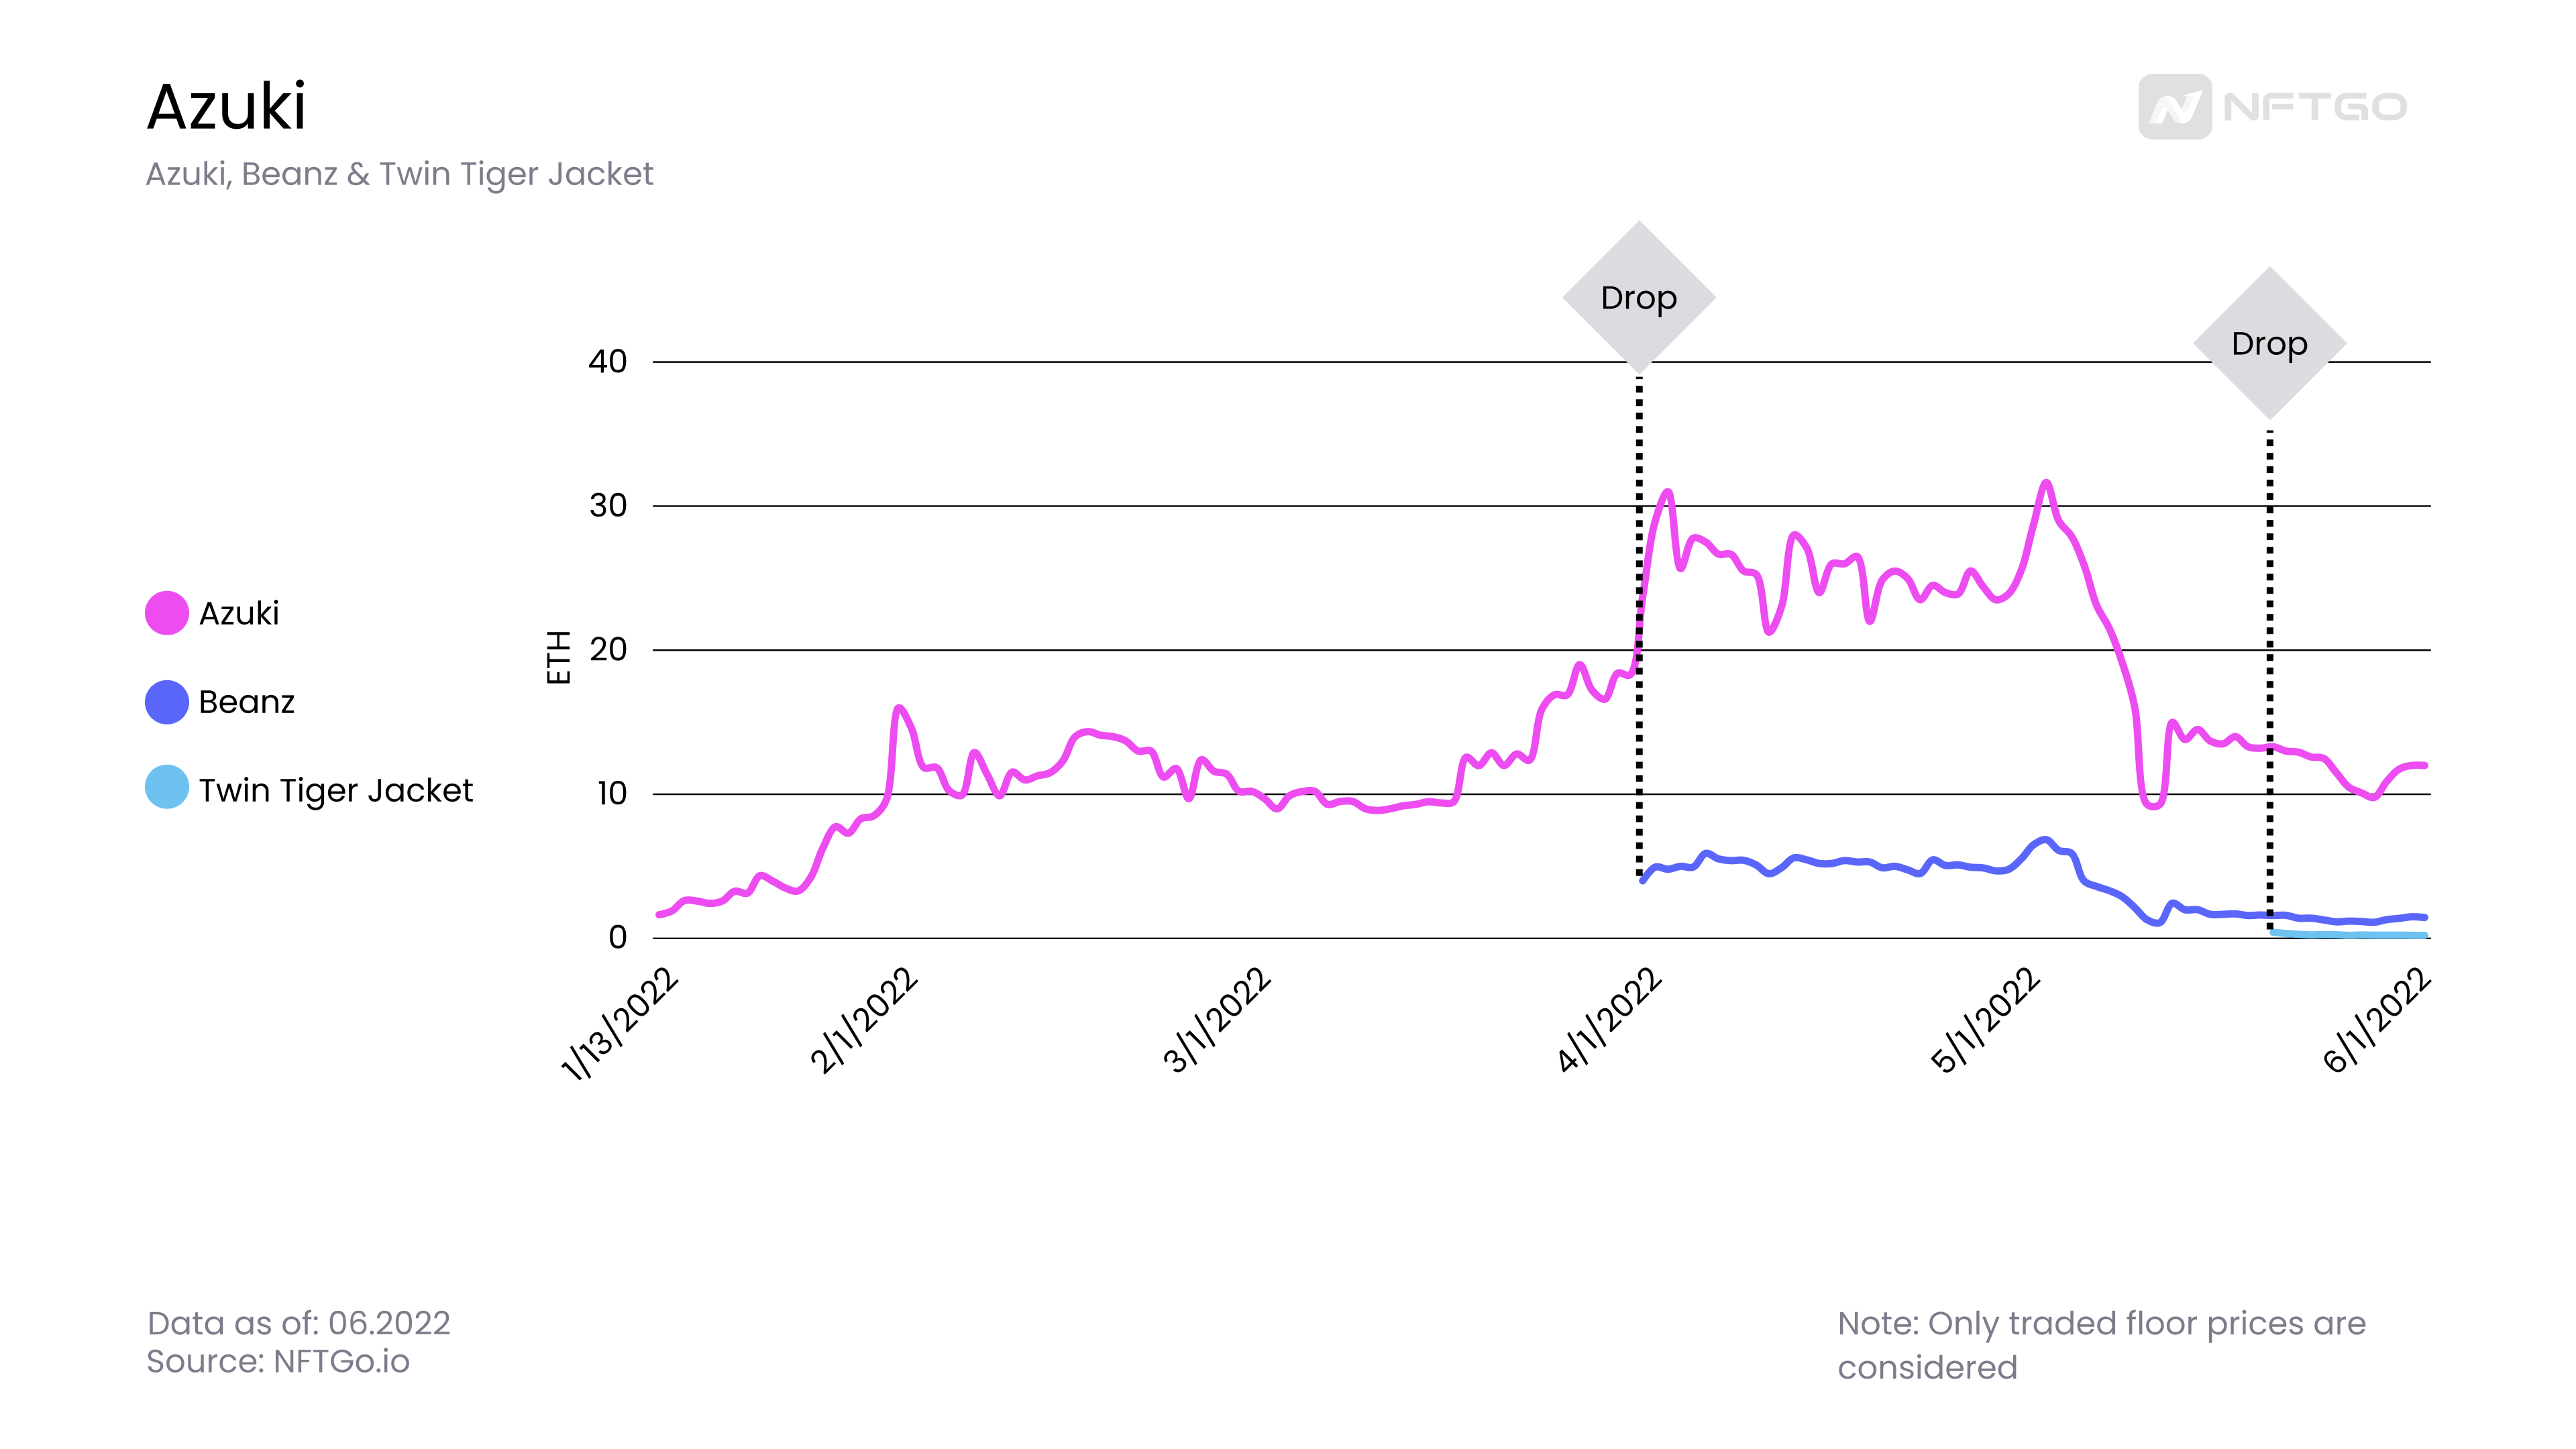Screen dimensions: 2576x1449
Task: Click the 2/1/2022 axis date label
Action: tap(864, 1021)
